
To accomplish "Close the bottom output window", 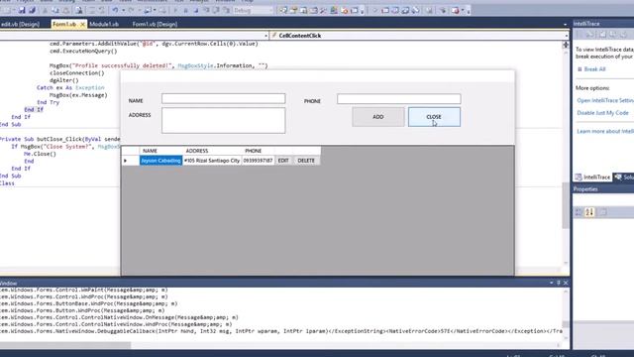I will coord(566,283).
